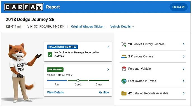Image resolution: width=192 pixels, height=107 pixels.
Task: Open the Original Window Sticker link
Action: coord(87,27)
